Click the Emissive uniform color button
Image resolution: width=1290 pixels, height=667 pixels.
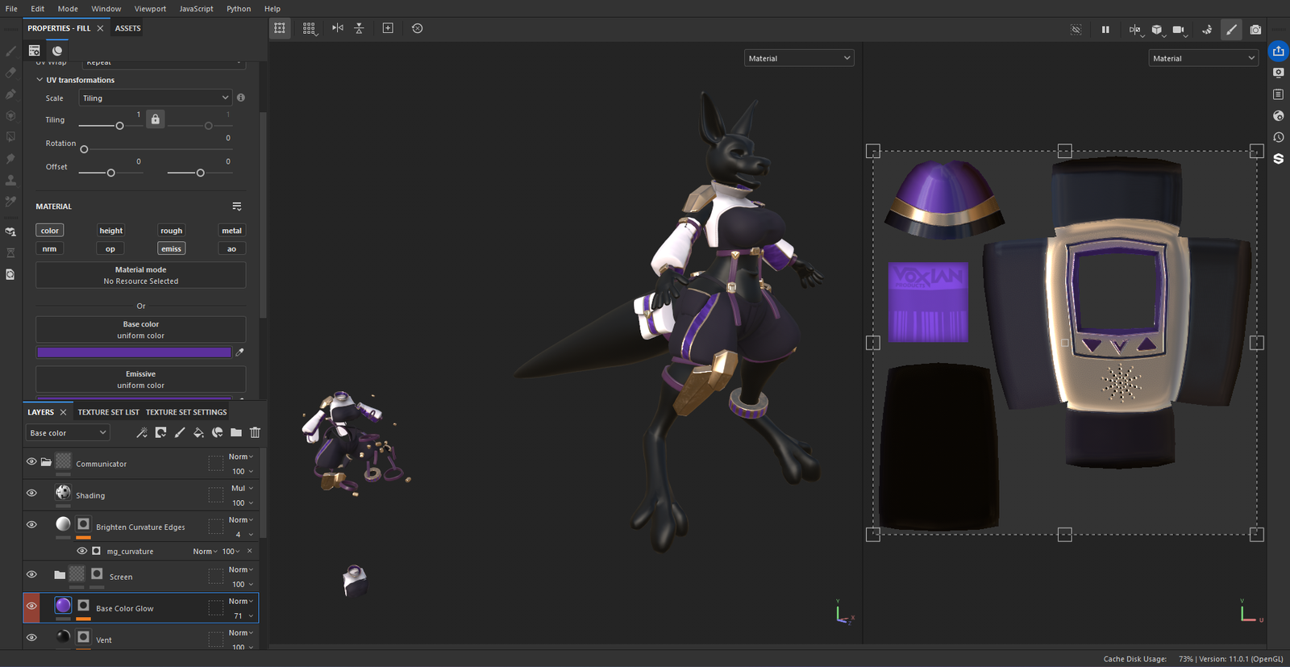pyautogui.click(x=140, y=379)
